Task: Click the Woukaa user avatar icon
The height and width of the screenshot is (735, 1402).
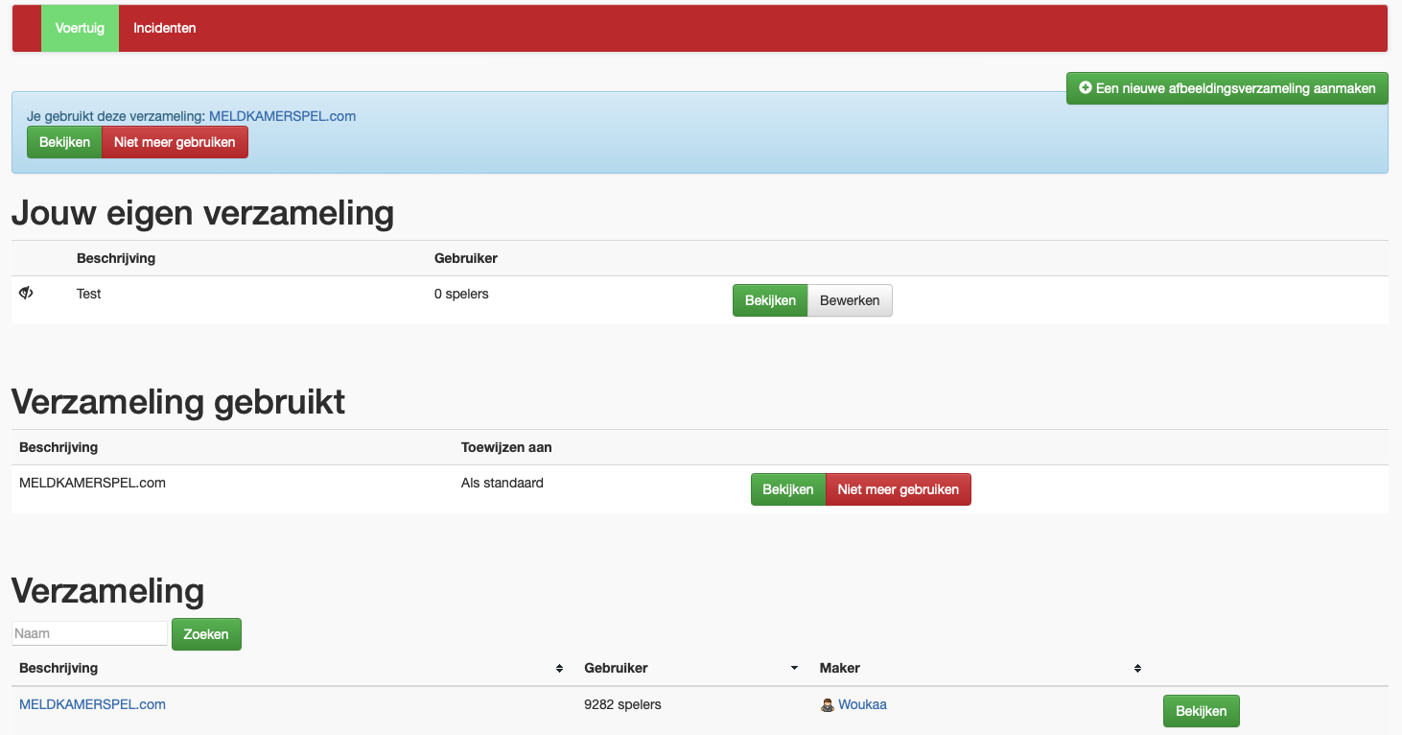Action: coord(828,705)
